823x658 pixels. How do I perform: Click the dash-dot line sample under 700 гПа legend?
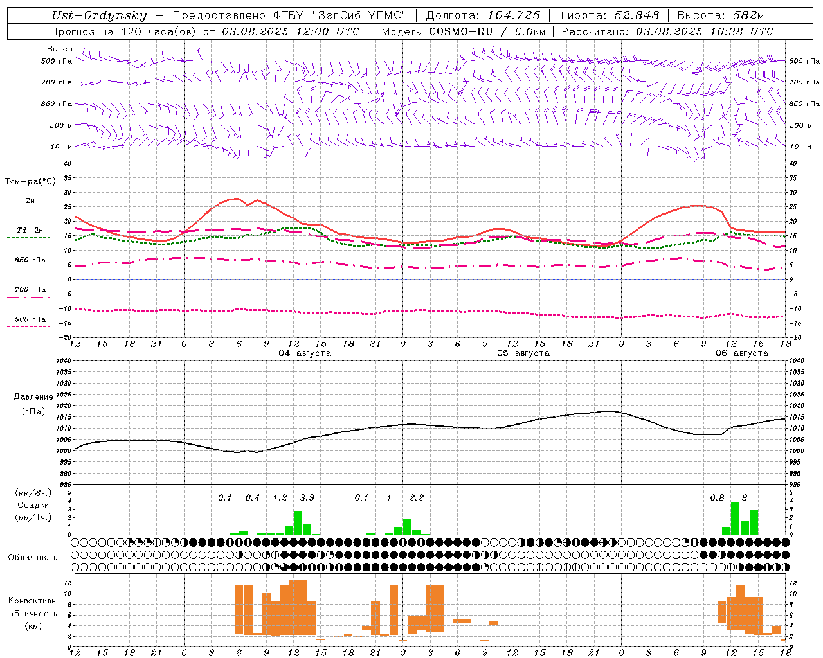[x=28, y=297]
